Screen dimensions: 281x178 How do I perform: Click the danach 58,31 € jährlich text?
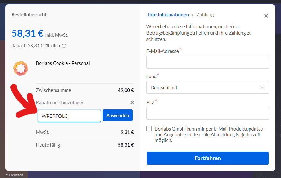tap(36, 46)
